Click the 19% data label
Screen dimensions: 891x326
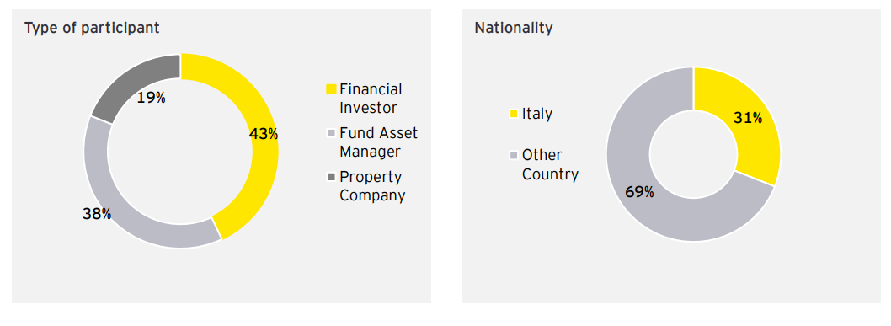click(x=151, y=98)
